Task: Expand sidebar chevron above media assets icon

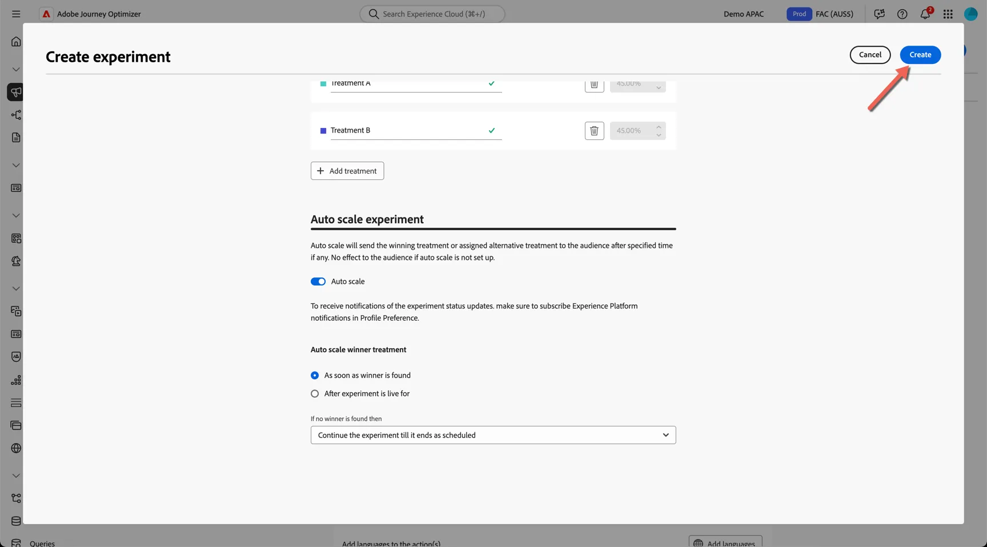Action: pyautogui.click(x=16, y=288)
